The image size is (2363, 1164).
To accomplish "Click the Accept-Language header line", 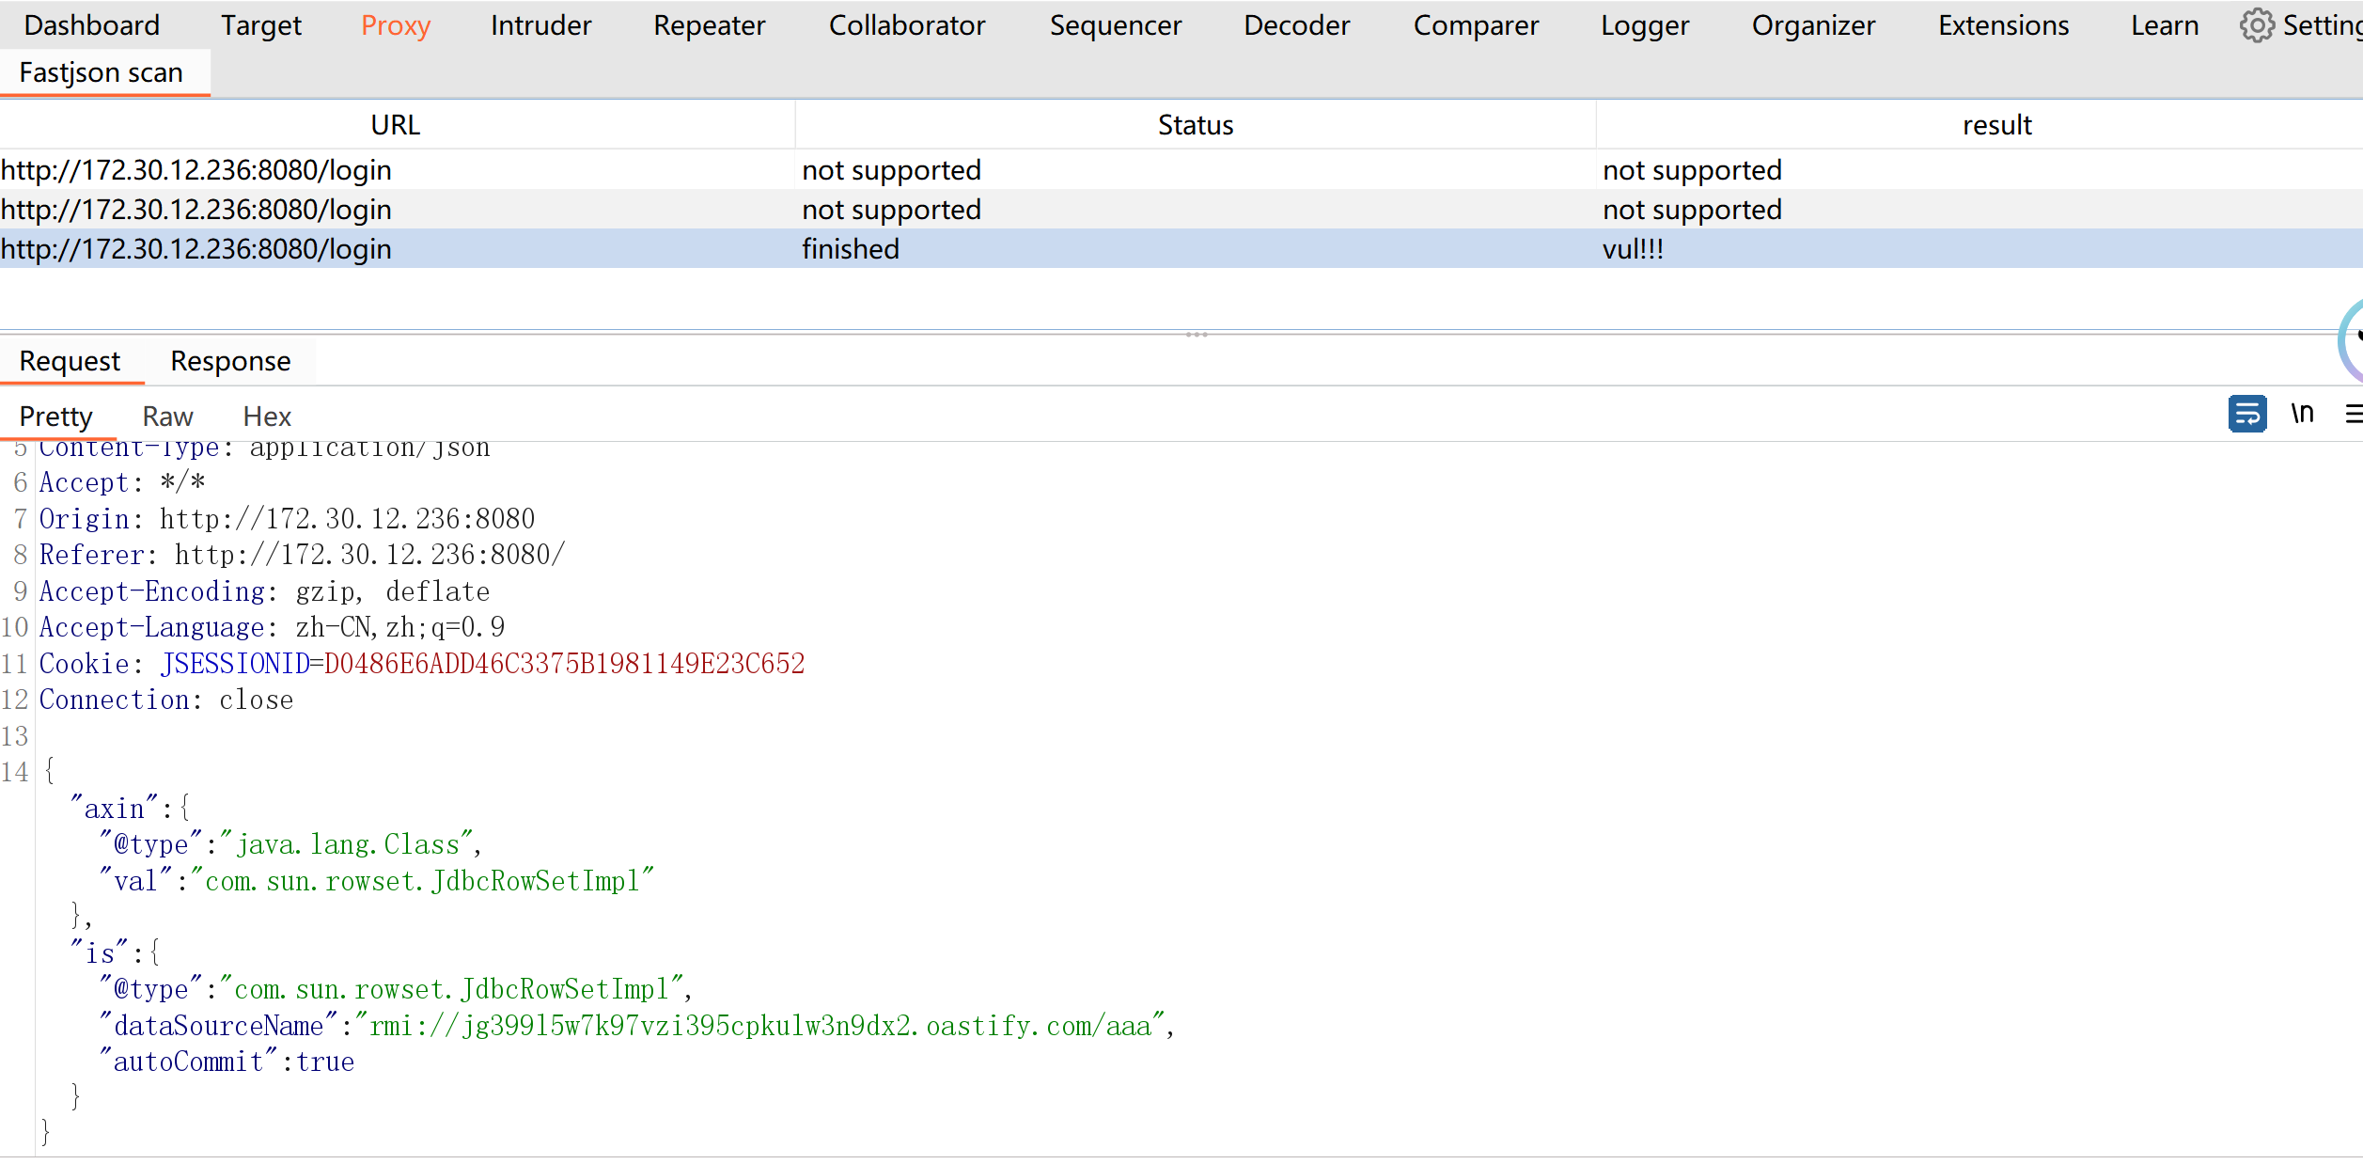I will [272, 627].
